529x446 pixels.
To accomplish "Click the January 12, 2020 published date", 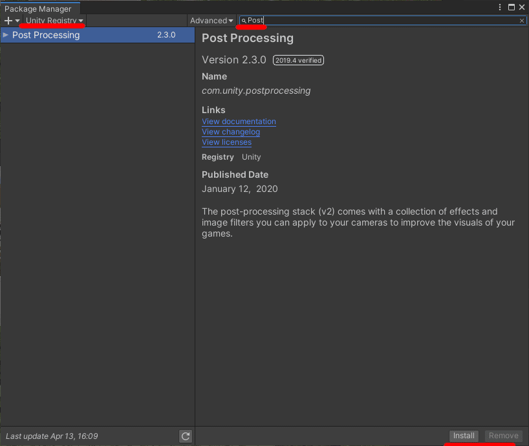I will point(239,189).
